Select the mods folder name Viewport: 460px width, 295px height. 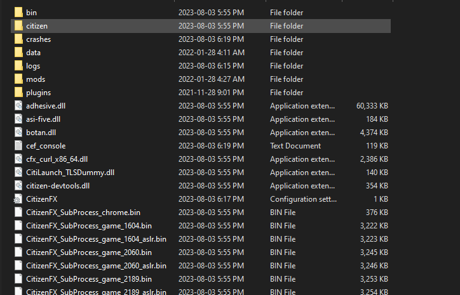[36, 79]
